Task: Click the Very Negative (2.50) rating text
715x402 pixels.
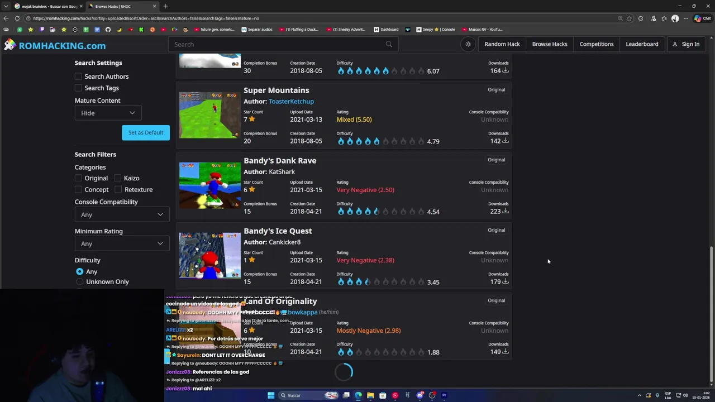Action: (365, 190)
